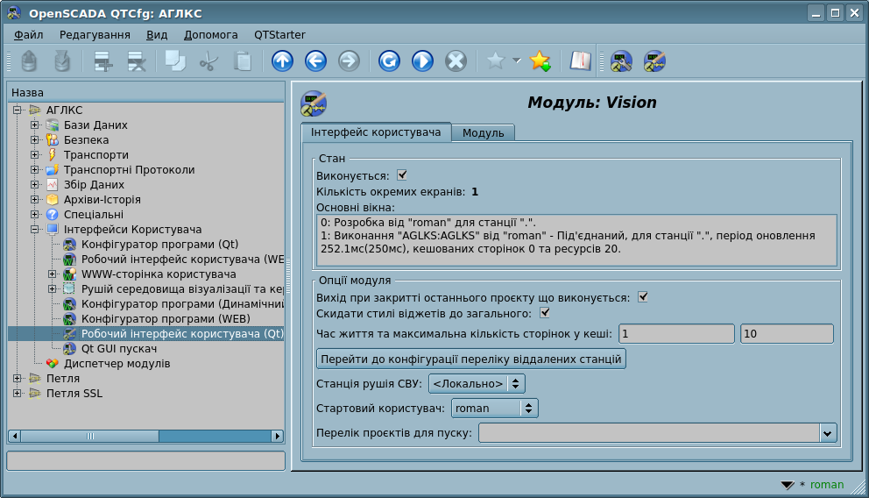Uncheck 'Вихід при закритті останнього проєкту' option
The height and width of the screenshot is (498, 869).
(x=643, y=297)
